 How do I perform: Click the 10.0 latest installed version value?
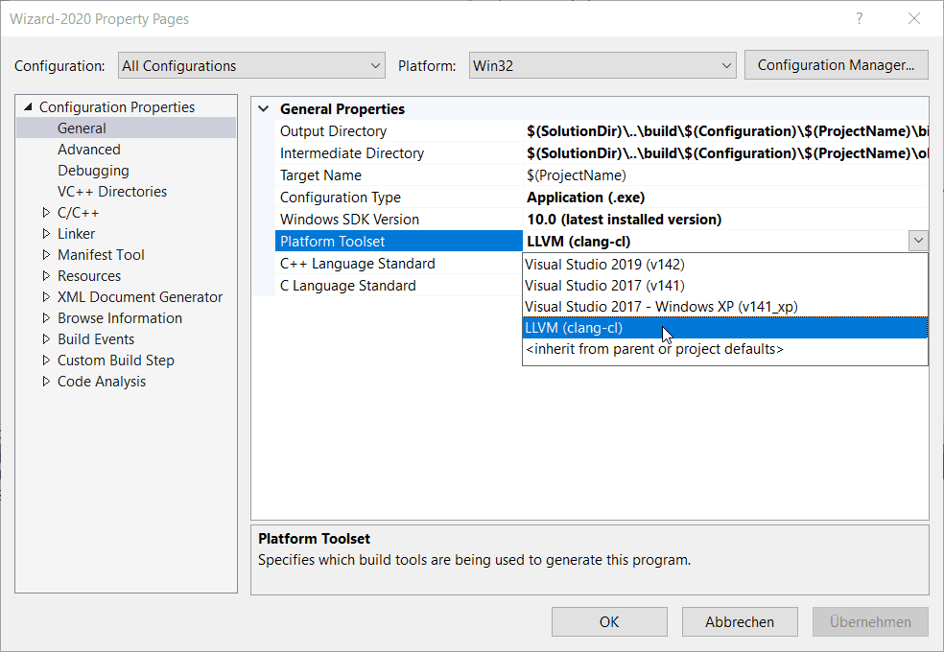(x=624, y=220)
